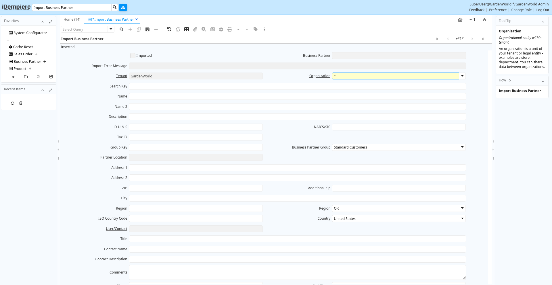The width and height of the screenshot is (552, 285).
Task: Click into the Search Key input field
Action: coord(297,86)
